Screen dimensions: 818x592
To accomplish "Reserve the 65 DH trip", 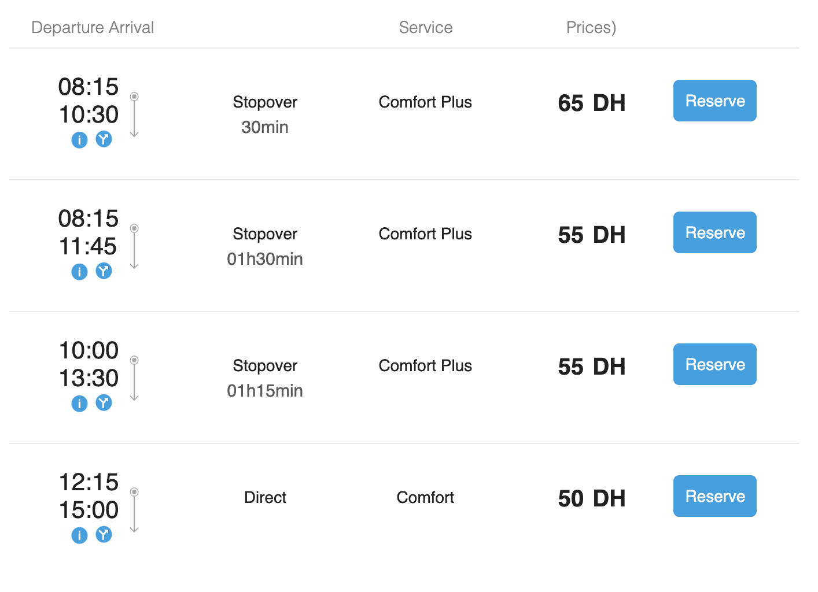I will pos(714,101).
